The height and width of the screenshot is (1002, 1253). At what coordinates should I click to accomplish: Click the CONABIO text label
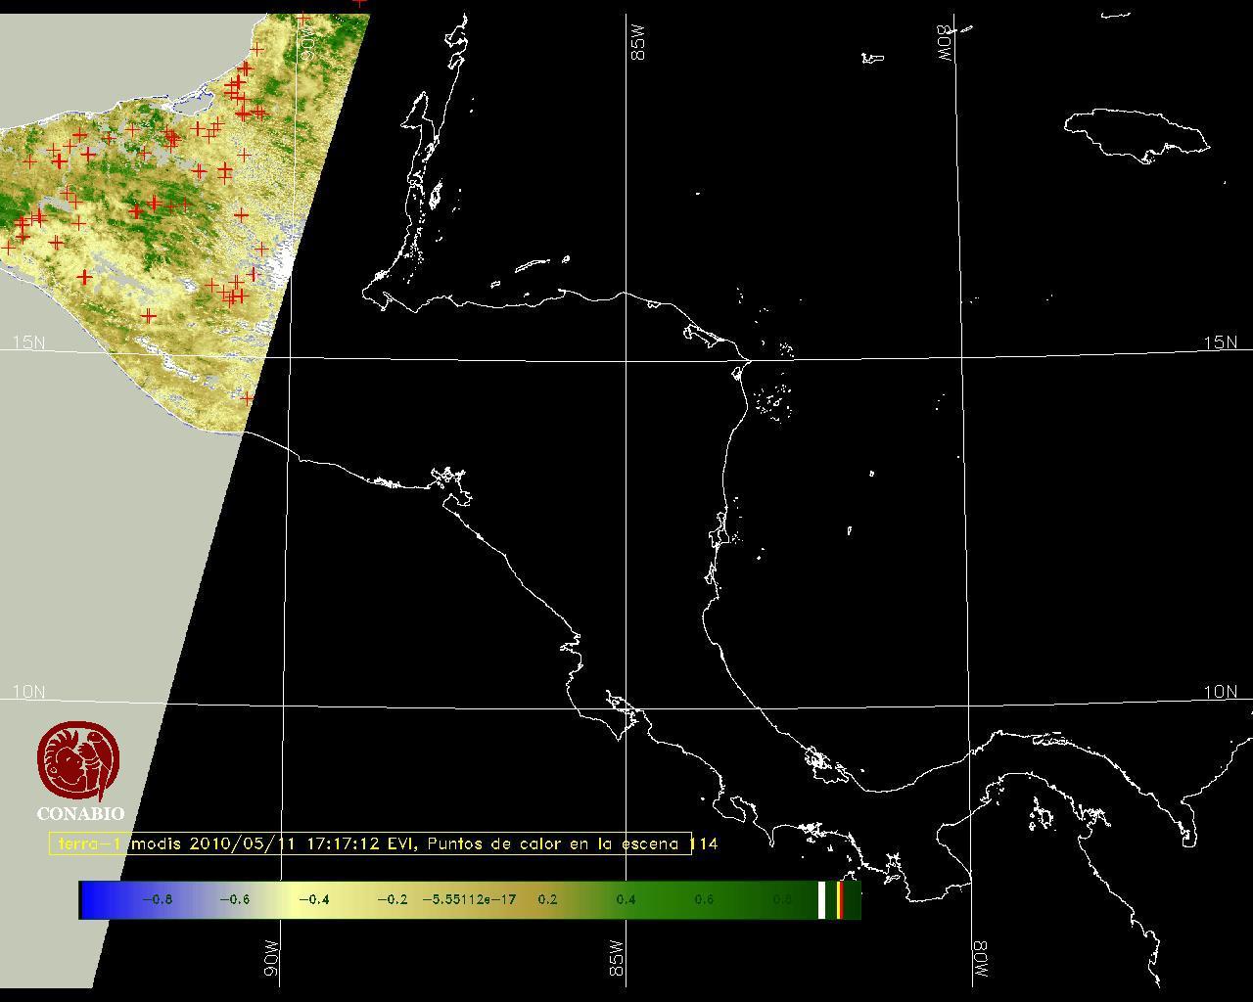tap(80, 814)
